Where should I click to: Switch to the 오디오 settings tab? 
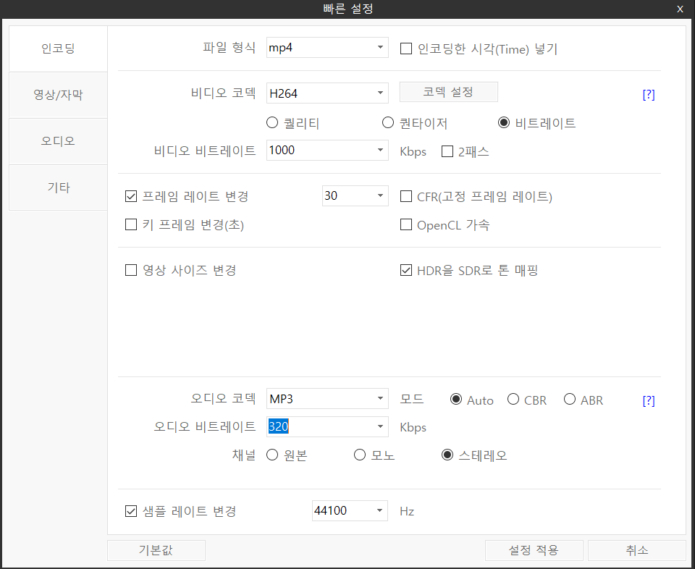click(58, 141)
